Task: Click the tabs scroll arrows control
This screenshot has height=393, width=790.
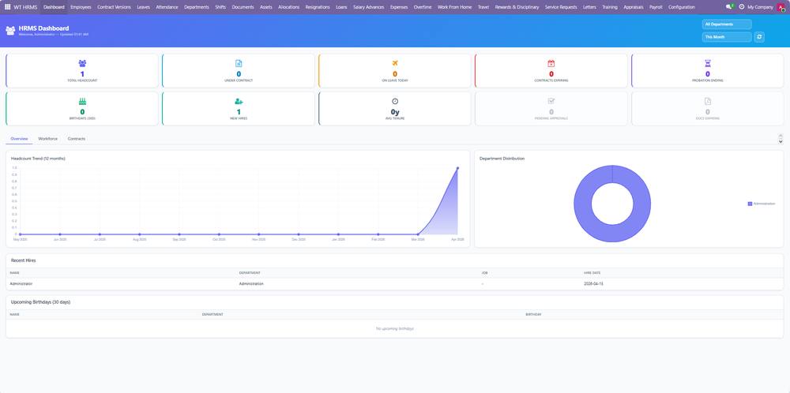Action: point(781,139)
